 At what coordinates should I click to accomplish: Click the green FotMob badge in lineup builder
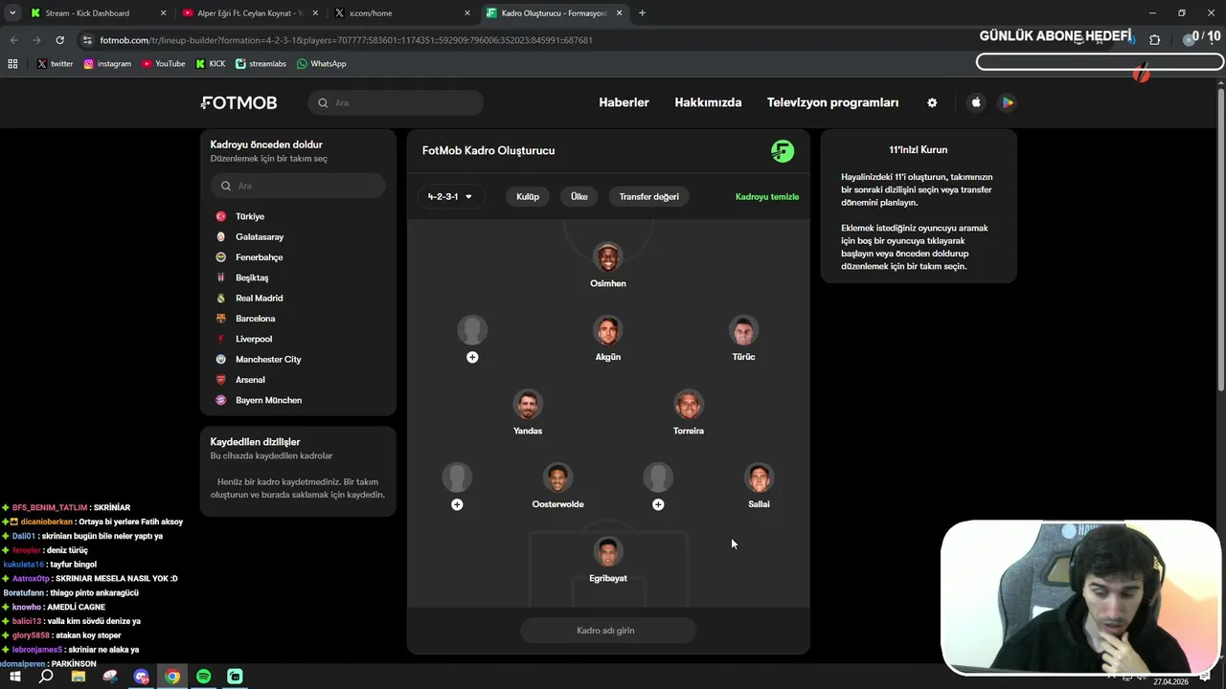pos(783,151)
